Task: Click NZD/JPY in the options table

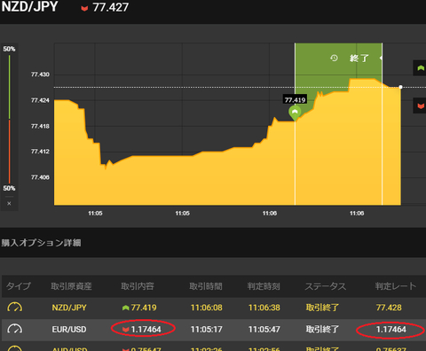Action: (69, 308)
